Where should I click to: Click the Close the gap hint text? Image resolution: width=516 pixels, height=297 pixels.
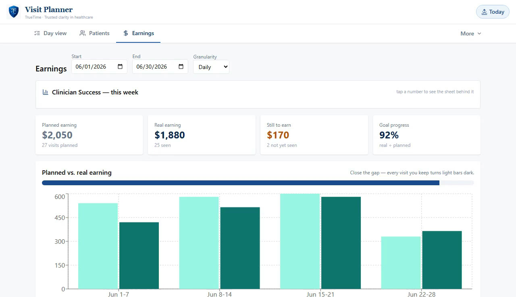[412, 173]
